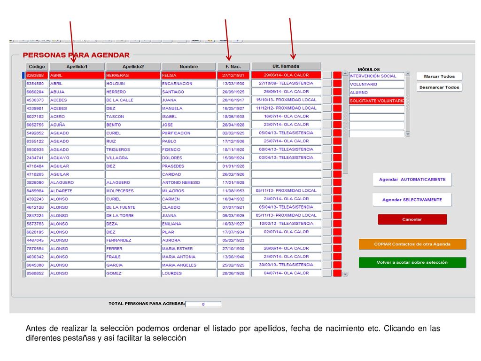Focus the TOTAL PERSONAS PARA AGENDAR field
Image resolution: width=481 pixels, height=361 pixels.
[203, 304]
